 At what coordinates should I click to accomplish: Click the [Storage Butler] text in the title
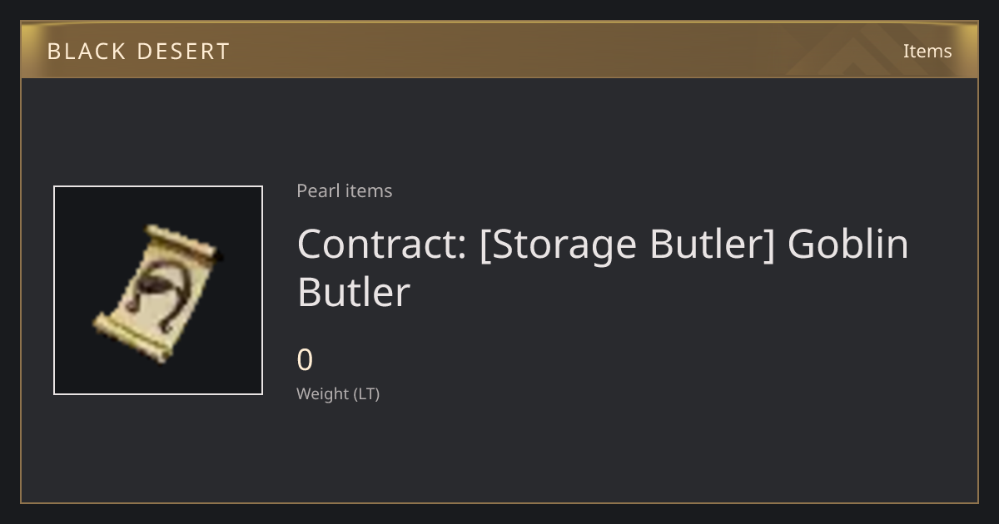click(x=627, y=245)
